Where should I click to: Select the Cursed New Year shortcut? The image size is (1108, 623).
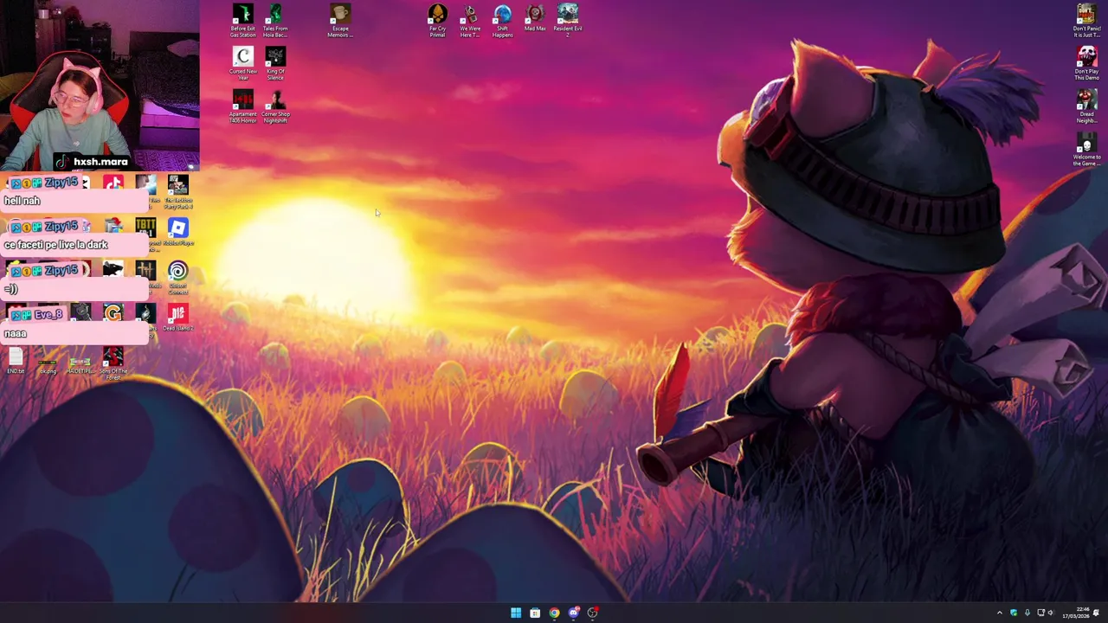(243, 64)
